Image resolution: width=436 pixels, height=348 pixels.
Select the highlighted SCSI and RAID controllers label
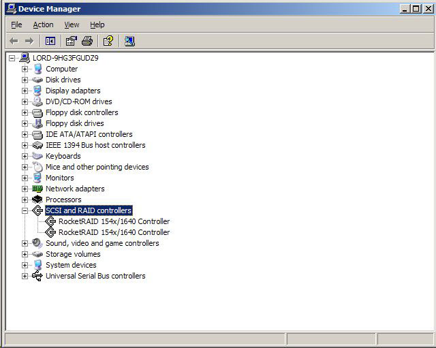tap(89, 210)
